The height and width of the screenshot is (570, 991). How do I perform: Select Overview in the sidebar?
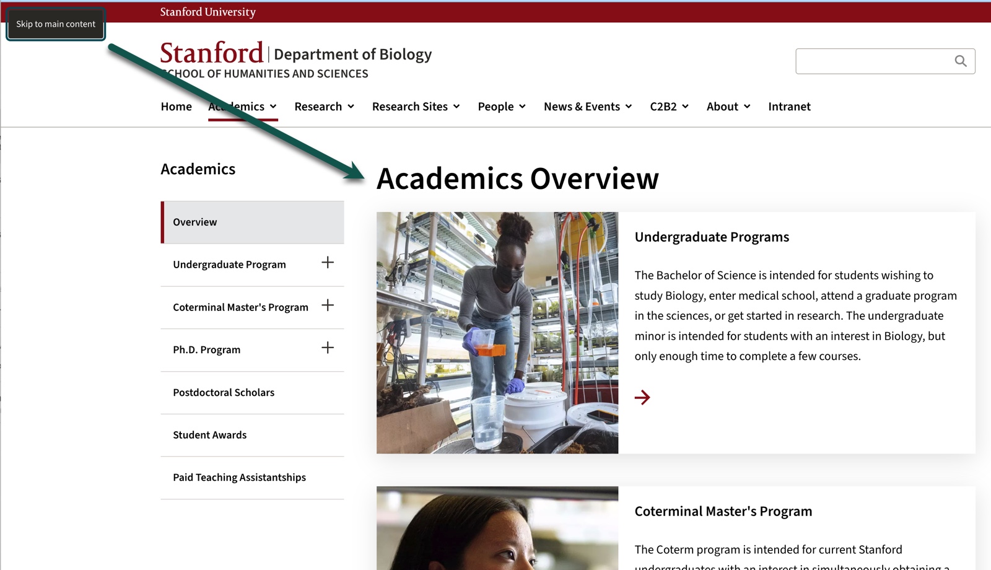(x=253, y=222)
